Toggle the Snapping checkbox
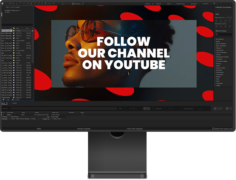Screen dimensions: 236x180 [73, 4]
